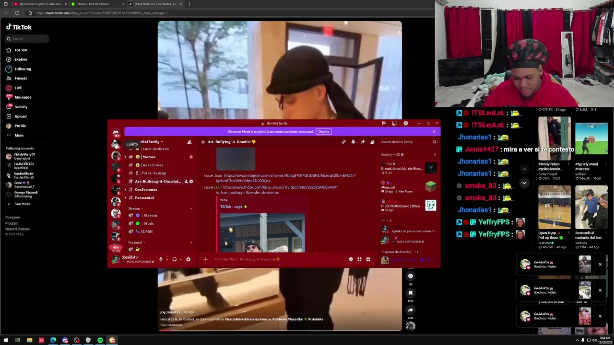Show pinned messages
The height and width of the screenshot is (345, 614).
[x=363, y=142]
